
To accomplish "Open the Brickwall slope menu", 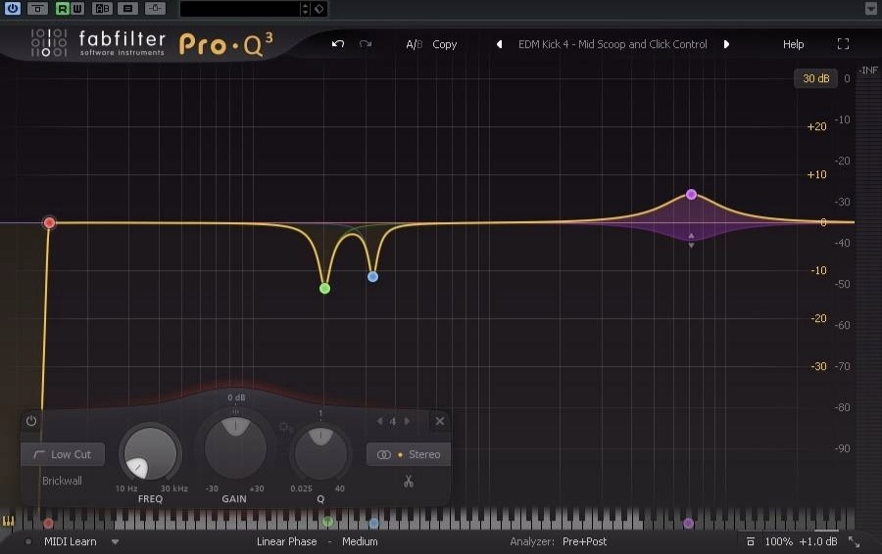I will click(62, 481).
